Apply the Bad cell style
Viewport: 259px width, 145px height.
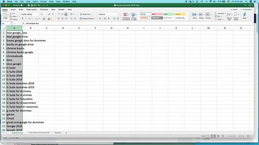tap(157, 14)
